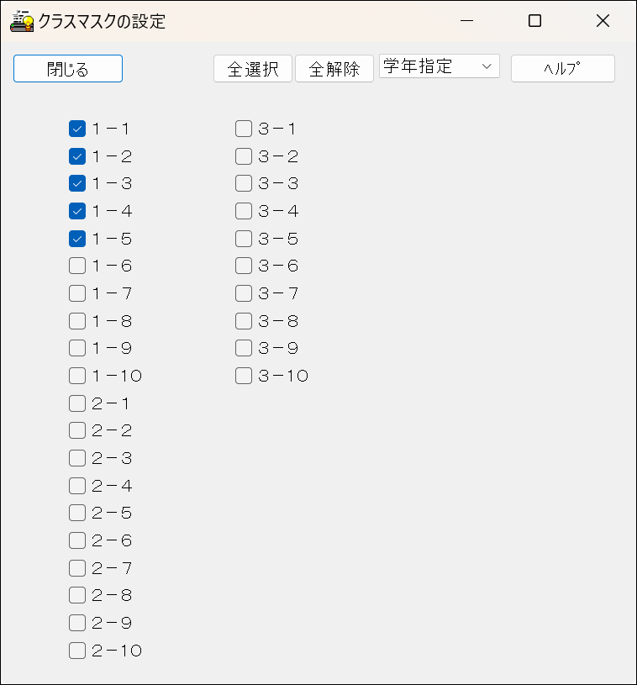Click the app icon in the title bar
This screenshot has width=637, height=685.
pyautogui.click(x=23, y=21)
